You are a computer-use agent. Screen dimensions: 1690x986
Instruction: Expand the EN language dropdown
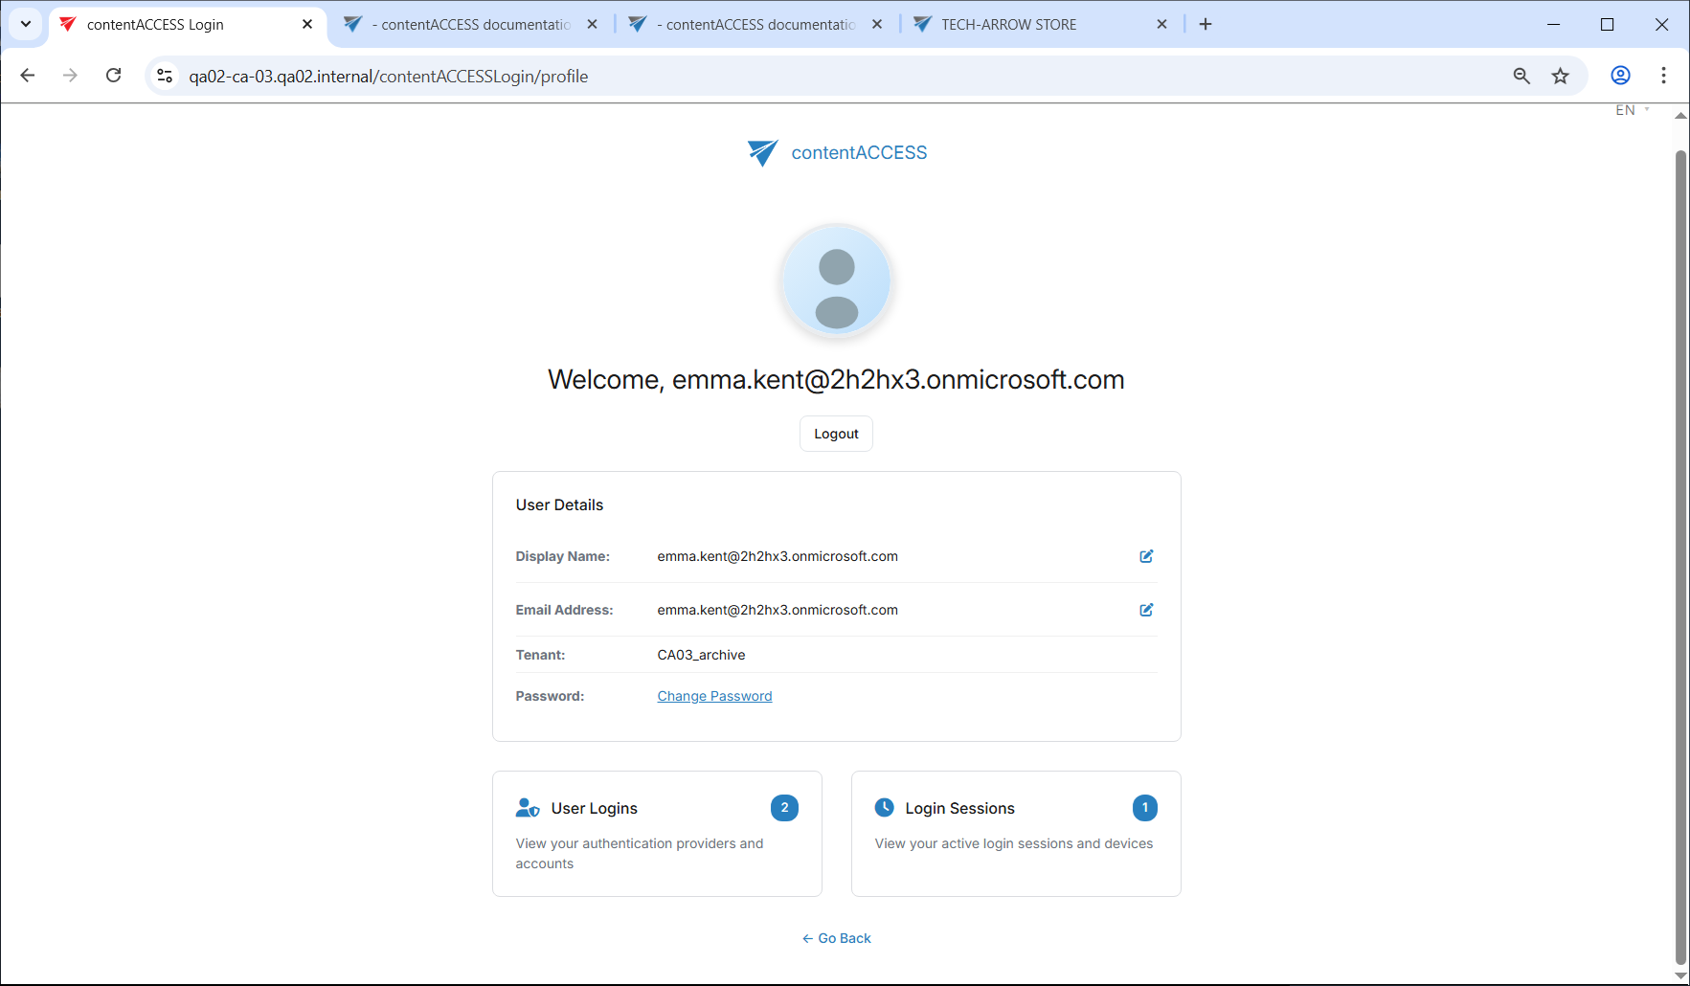1632,110
